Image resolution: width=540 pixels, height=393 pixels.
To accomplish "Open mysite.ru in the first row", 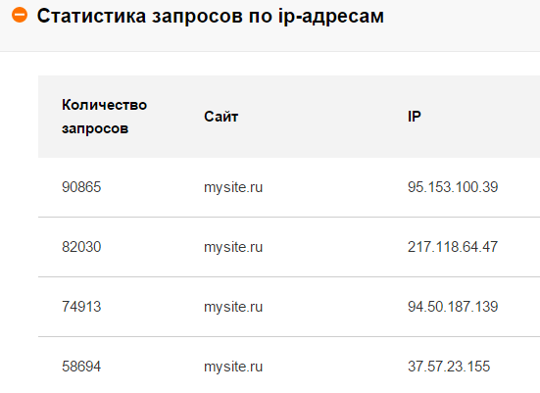I will coord(233,188).
